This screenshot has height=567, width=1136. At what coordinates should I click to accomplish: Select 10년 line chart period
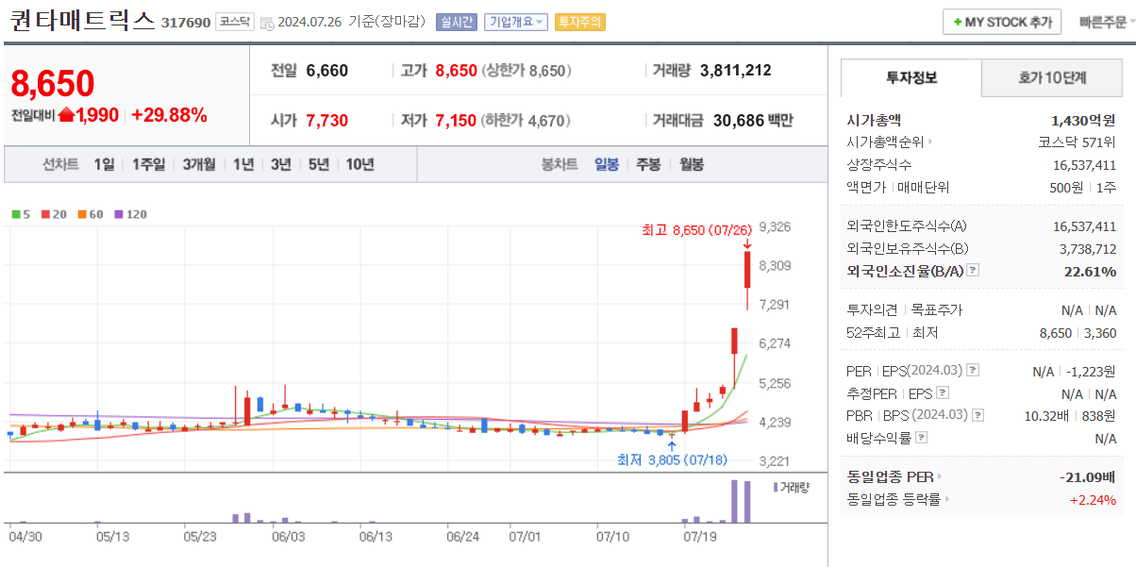[359, 164]
